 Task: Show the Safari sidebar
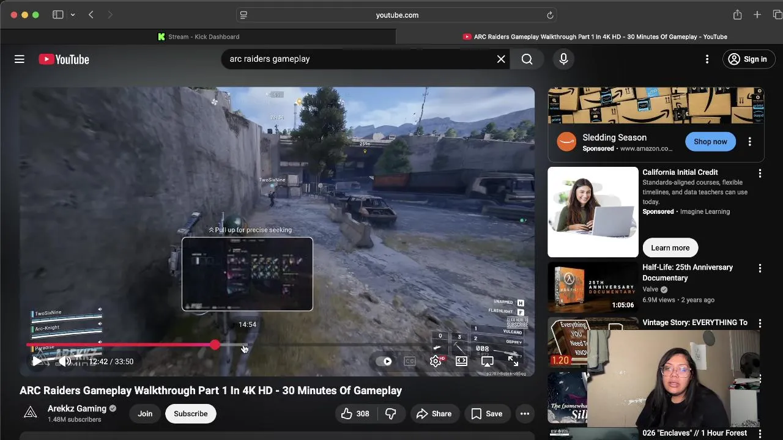click(x=58, y=15)
